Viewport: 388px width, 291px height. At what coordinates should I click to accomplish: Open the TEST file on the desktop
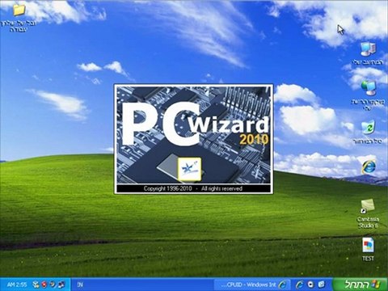tap(368, 245)
